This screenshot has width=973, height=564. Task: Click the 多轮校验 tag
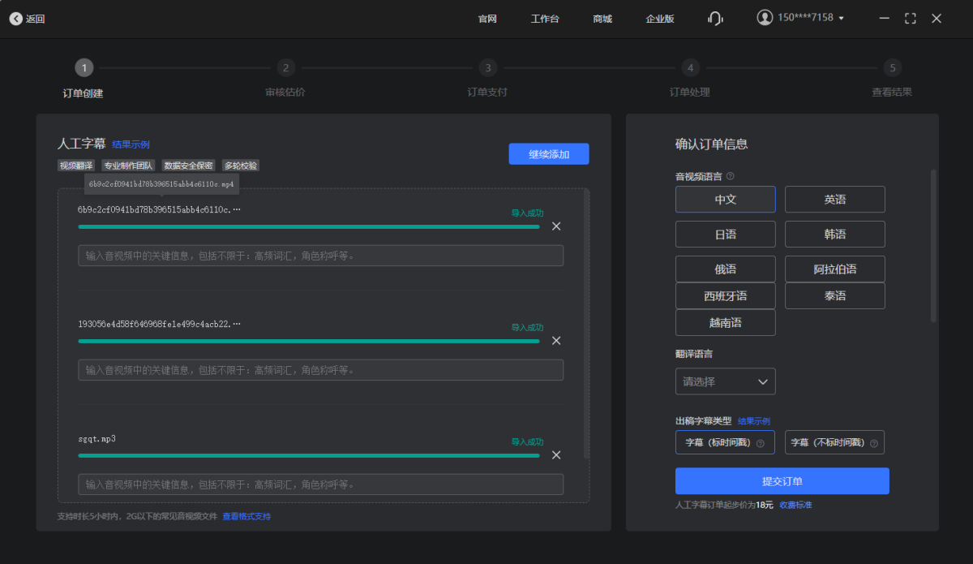pos(241,166)
